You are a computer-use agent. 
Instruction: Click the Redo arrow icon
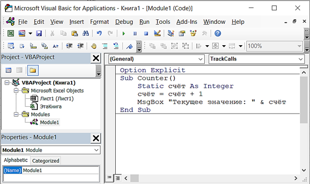(x=110, y=33)
